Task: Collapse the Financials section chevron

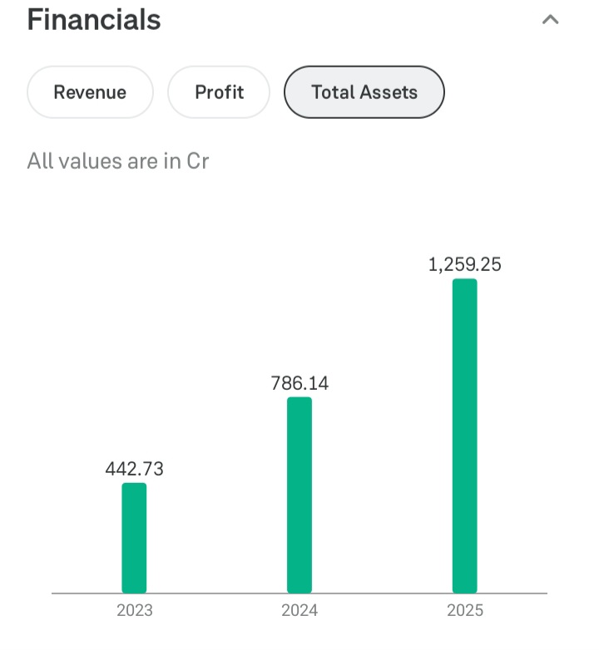Action: pos(550,20)
